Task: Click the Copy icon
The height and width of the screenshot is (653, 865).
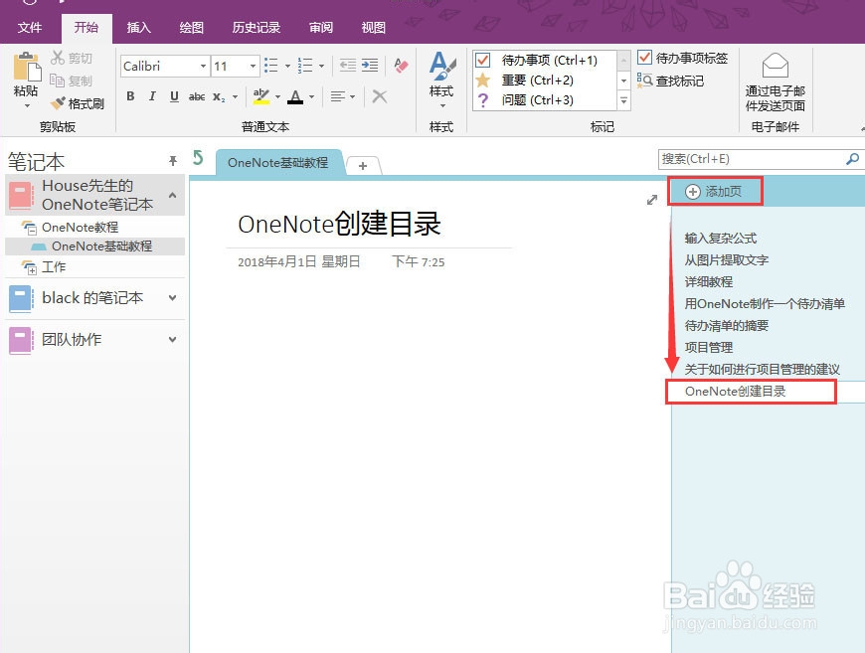Action: (x=58, y=81)
